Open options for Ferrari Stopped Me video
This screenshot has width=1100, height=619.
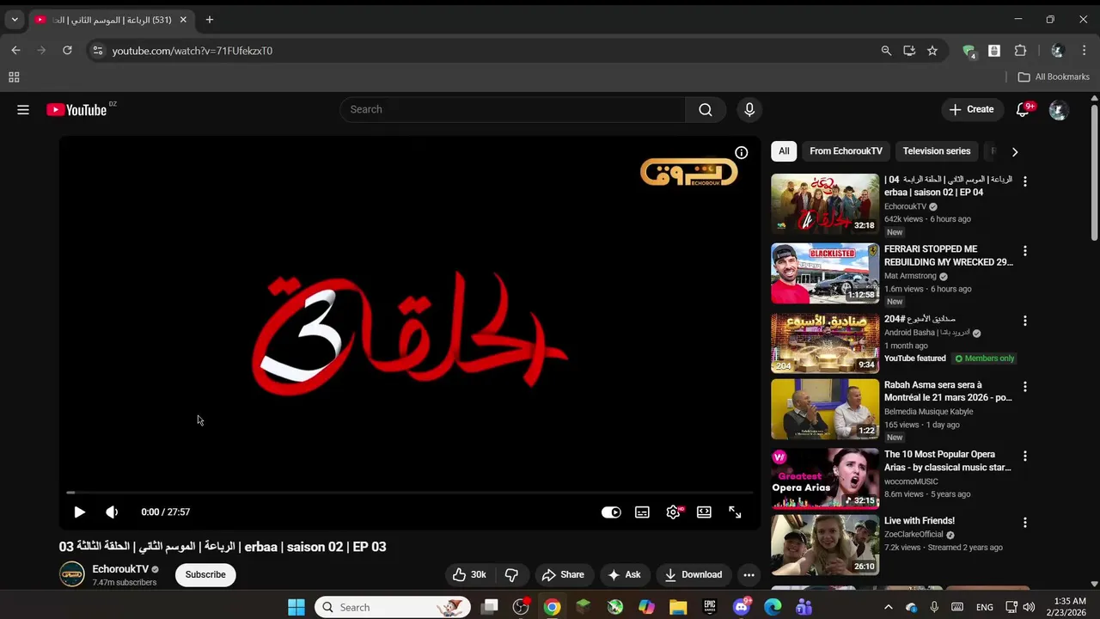click(1024, 251)
